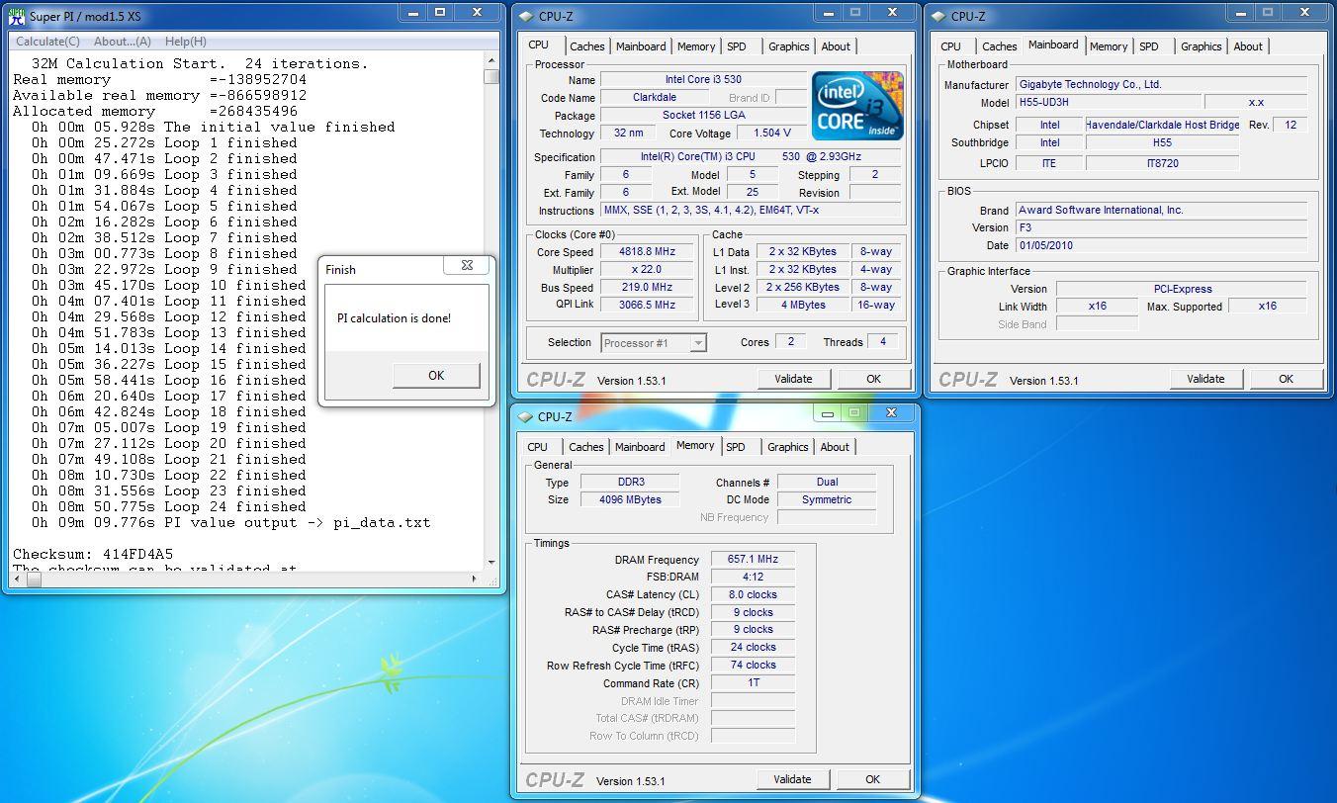
Task: Switch to Mainboard tab in Memory window
Action: coord(640,447)
